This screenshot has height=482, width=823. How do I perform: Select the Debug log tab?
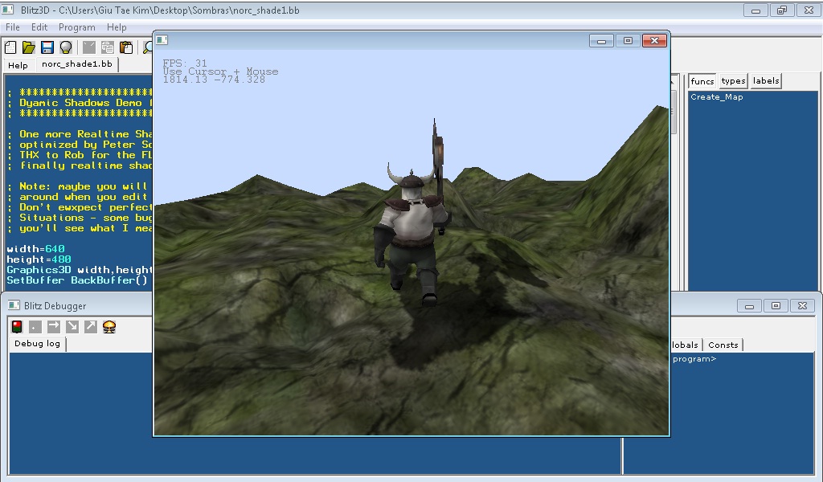pyautogui.click(x=37, y=344)
